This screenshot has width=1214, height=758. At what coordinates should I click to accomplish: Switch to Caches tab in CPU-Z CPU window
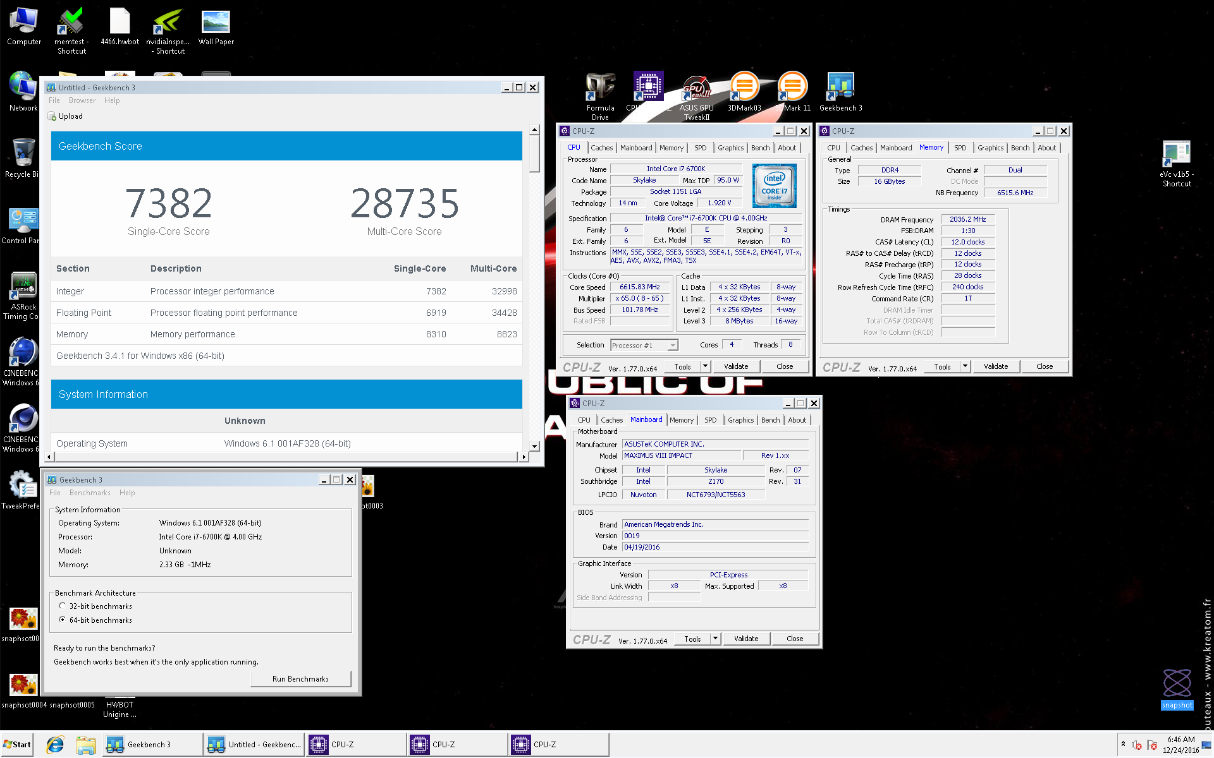point(602,148)
